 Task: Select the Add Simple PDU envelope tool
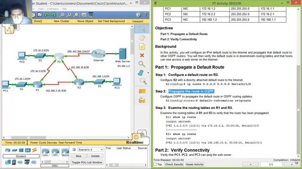(x=142, y=91)
